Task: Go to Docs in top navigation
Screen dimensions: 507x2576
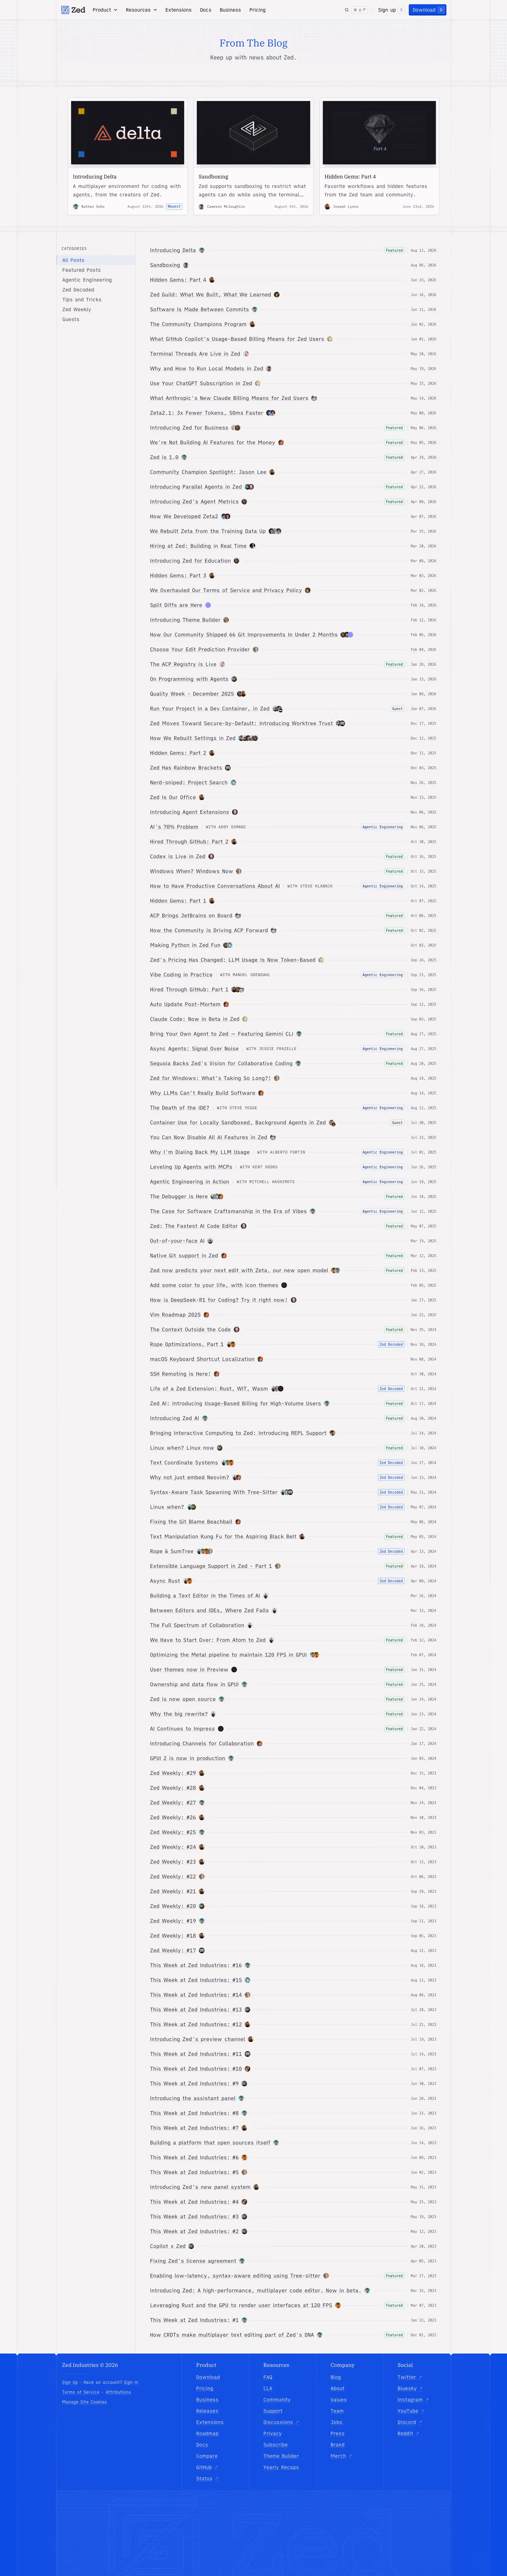Action: click(x=205, y=10)
